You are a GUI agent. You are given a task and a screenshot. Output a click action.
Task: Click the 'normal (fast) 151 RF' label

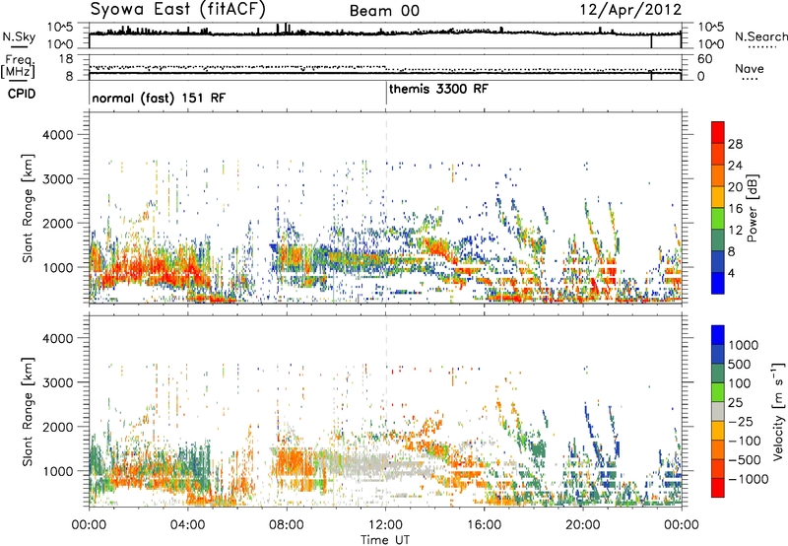coord(159,98)
